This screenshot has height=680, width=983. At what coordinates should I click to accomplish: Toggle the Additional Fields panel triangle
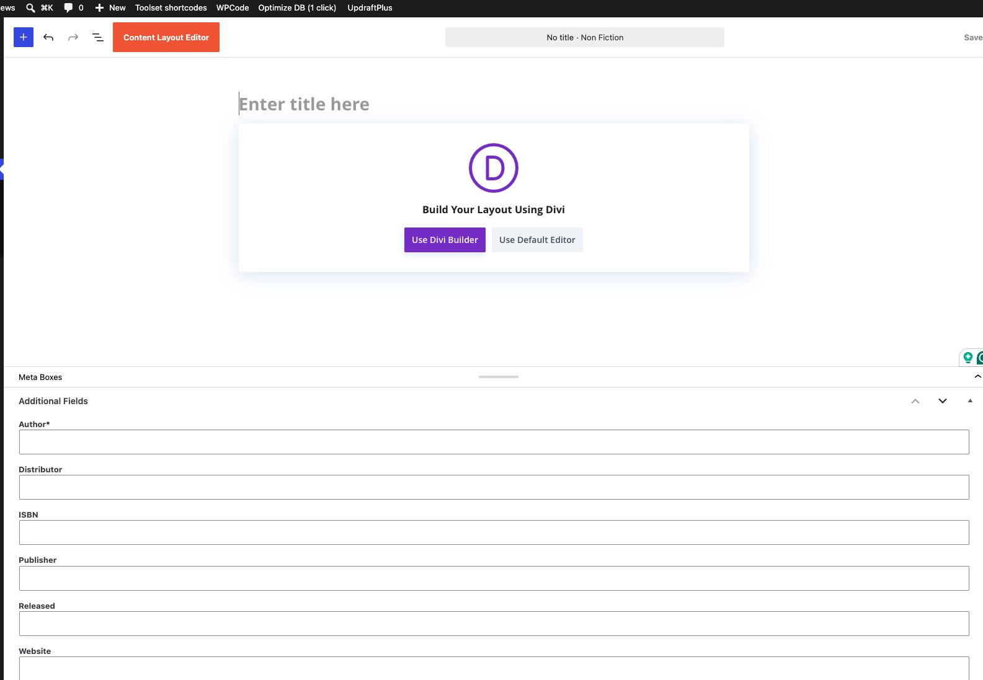pyautogui.click(x=970, y=401)
